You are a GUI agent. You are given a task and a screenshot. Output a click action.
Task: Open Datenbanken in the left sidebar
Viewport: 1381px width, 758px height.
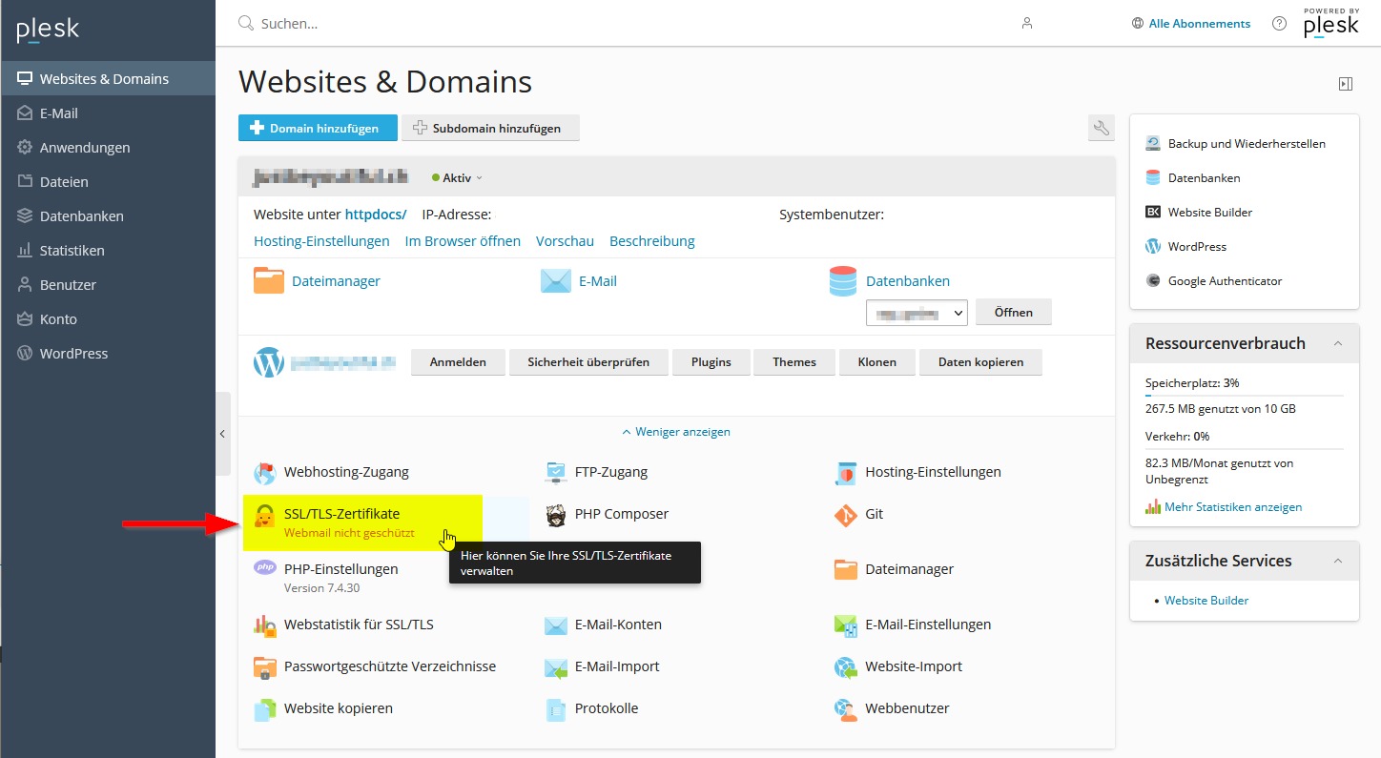(x=81, y=216)
